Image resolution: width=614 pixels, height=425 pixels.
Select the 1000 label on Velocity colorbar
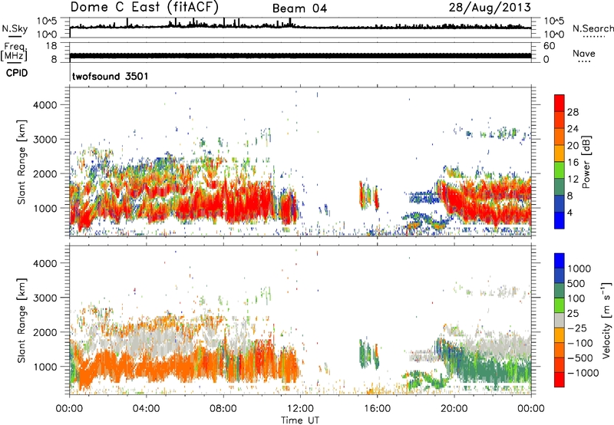(x=579, y=269)
